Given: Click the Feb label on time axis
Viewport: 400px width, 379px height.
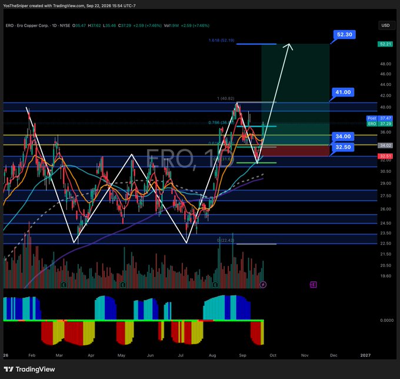Looking at the screenshot, I should click(x=32, y=355).
